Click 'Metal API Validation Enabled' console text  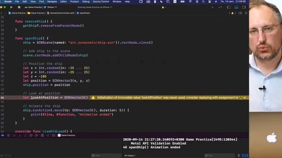(x=158, y=144)
